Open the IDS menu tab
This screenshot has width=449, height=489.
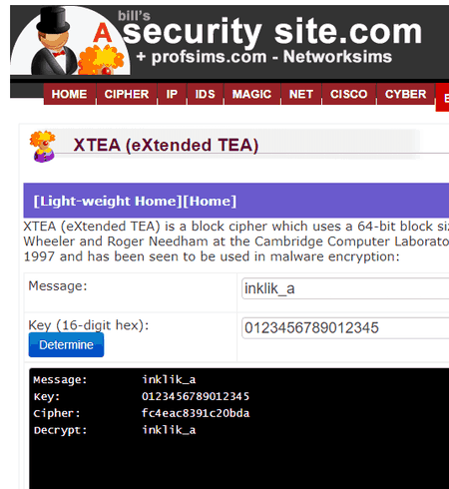(205, 94)
